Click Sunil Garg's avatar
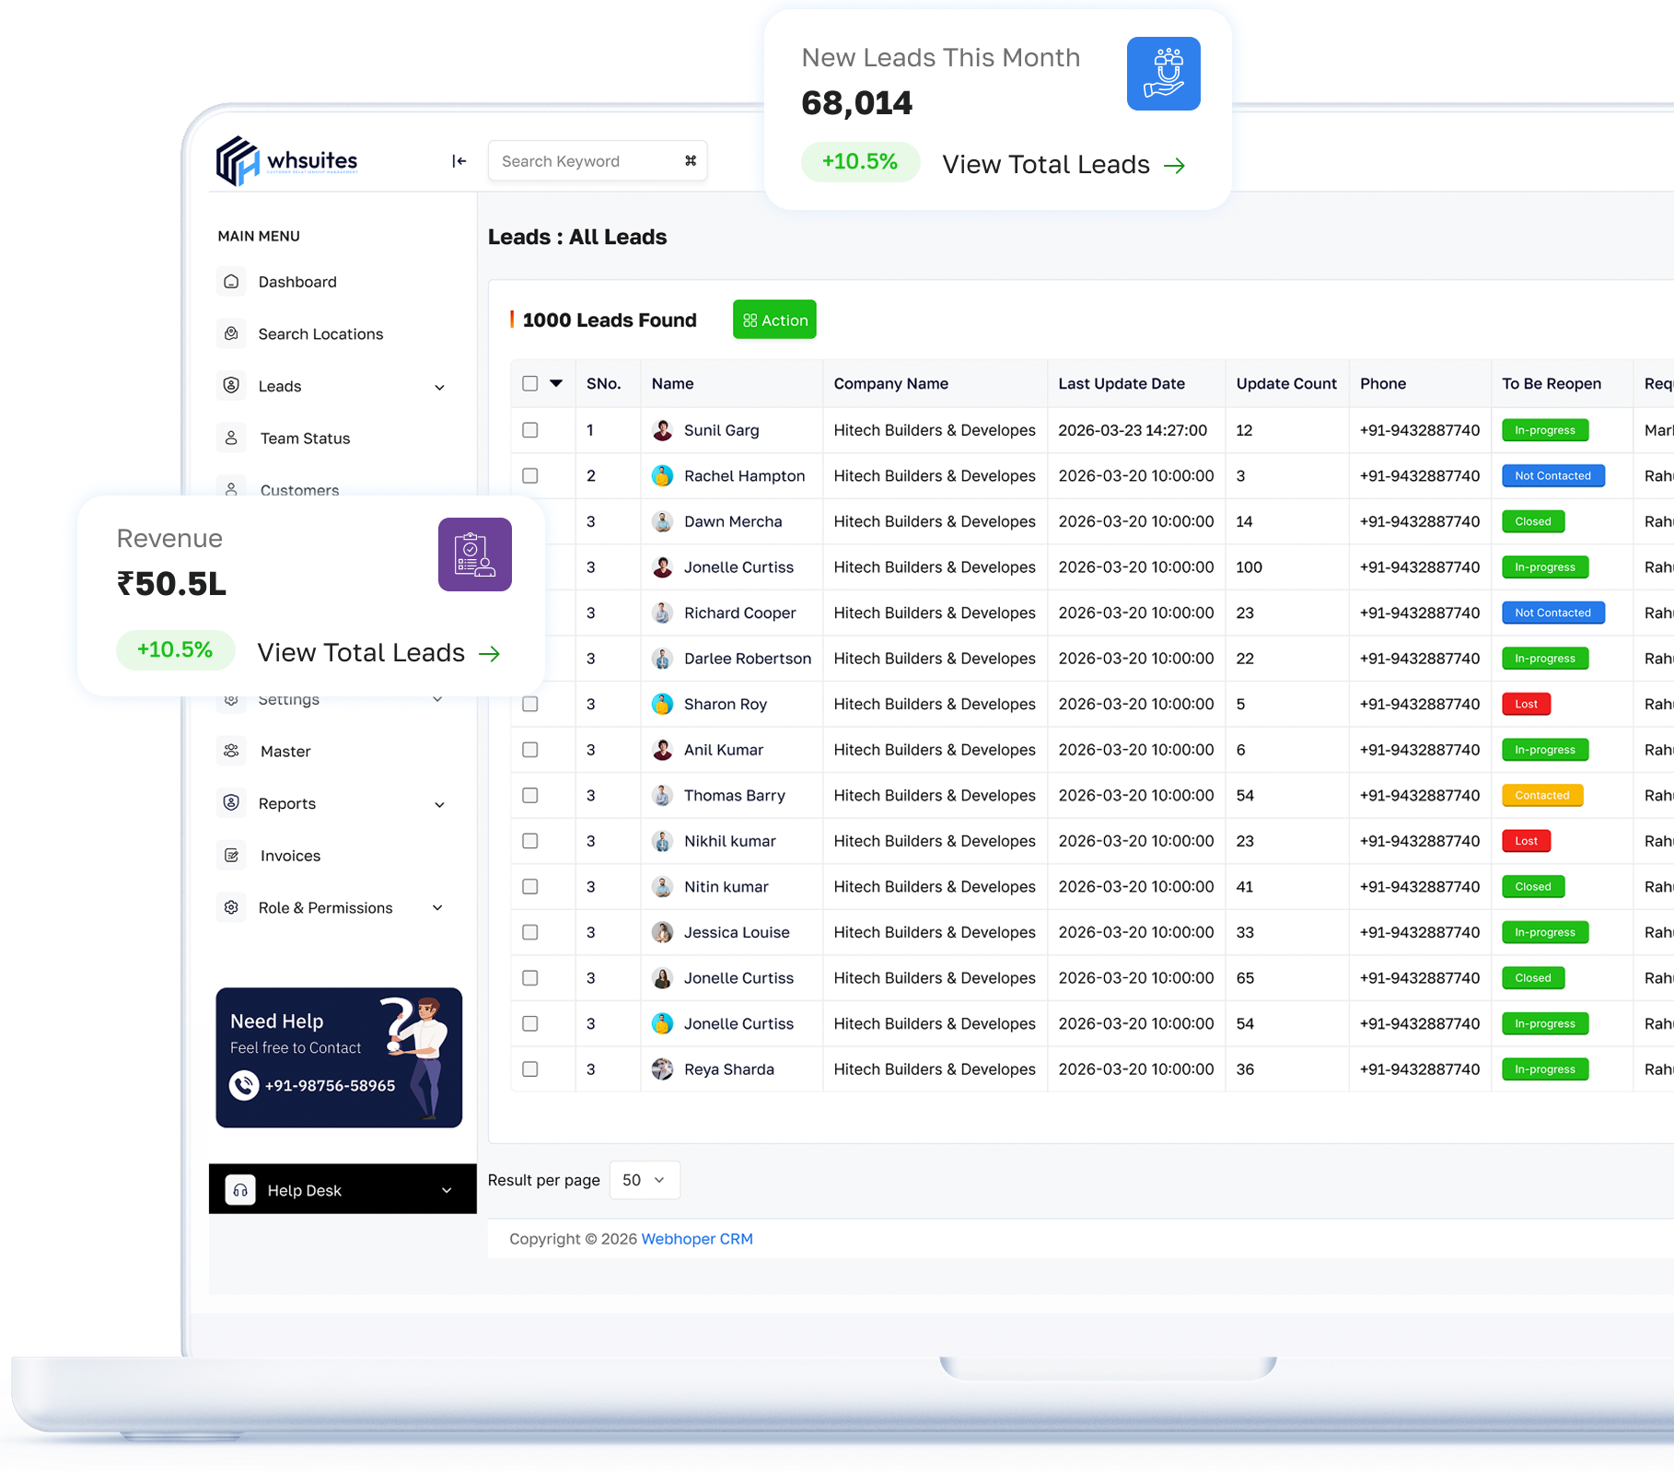This screenshot has width=1674, height=1471. (662, 430)
